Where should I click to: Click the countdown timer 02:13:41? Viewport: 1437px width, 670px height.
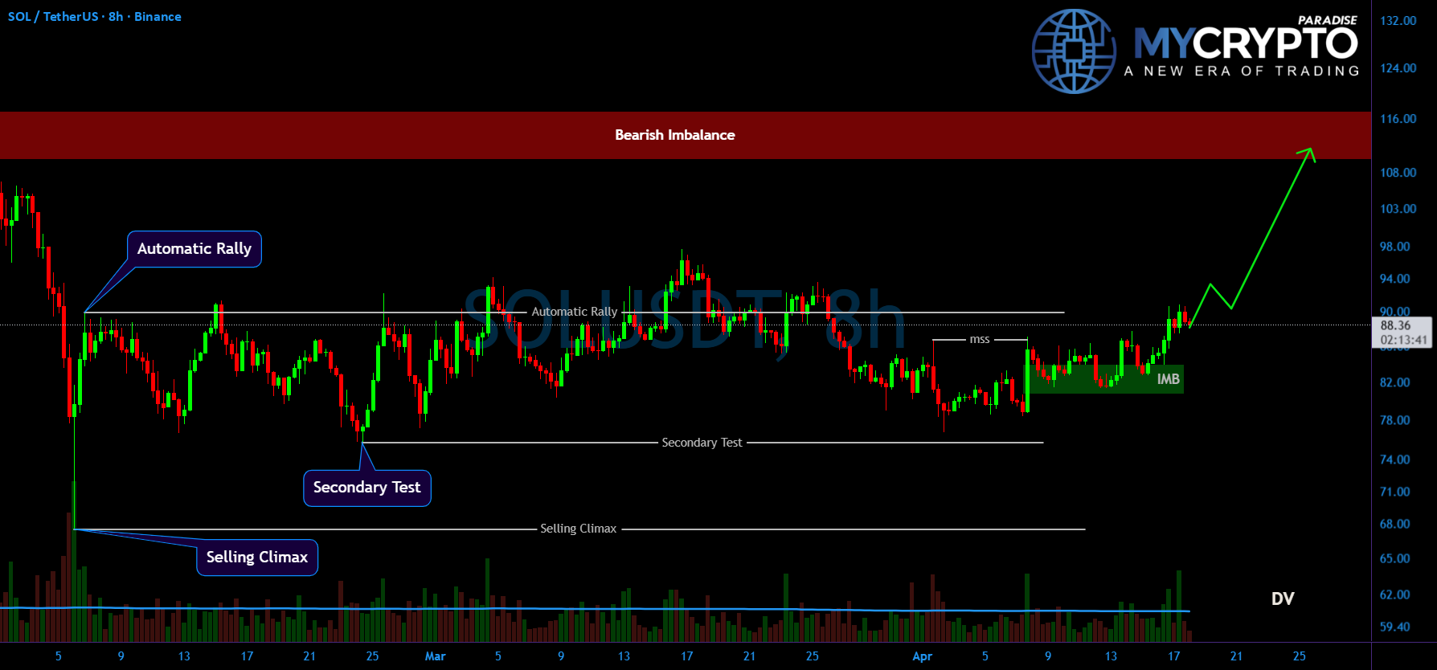[x=1404, y=340]
